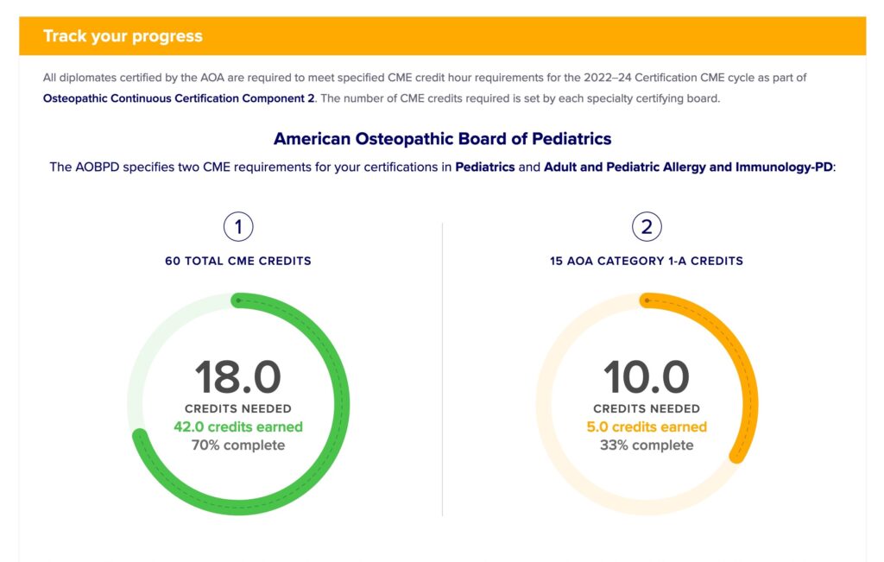Click the 10.0 credits needed number

pos(647,377)
